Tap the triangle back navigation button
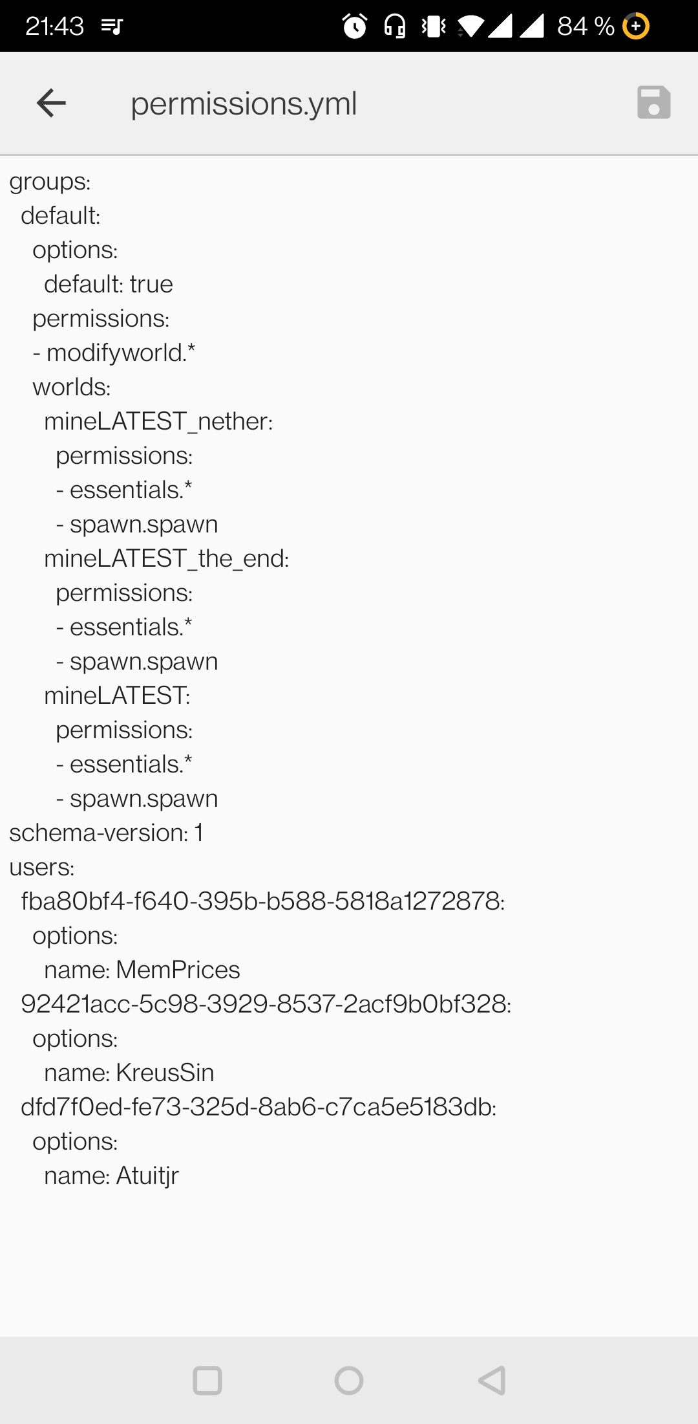The width and height of the screenshot is (698, 1424). (x=492, y=1380)
